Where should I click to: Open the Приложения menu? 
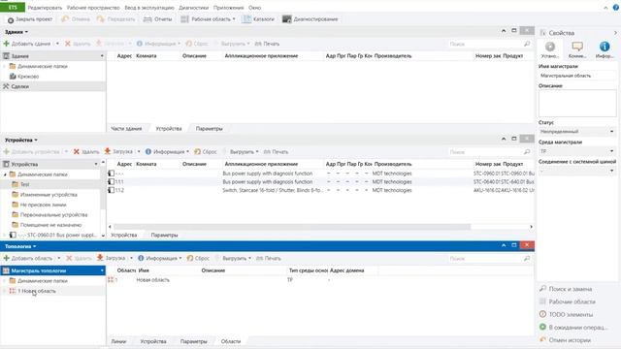(x=229, y=8)
